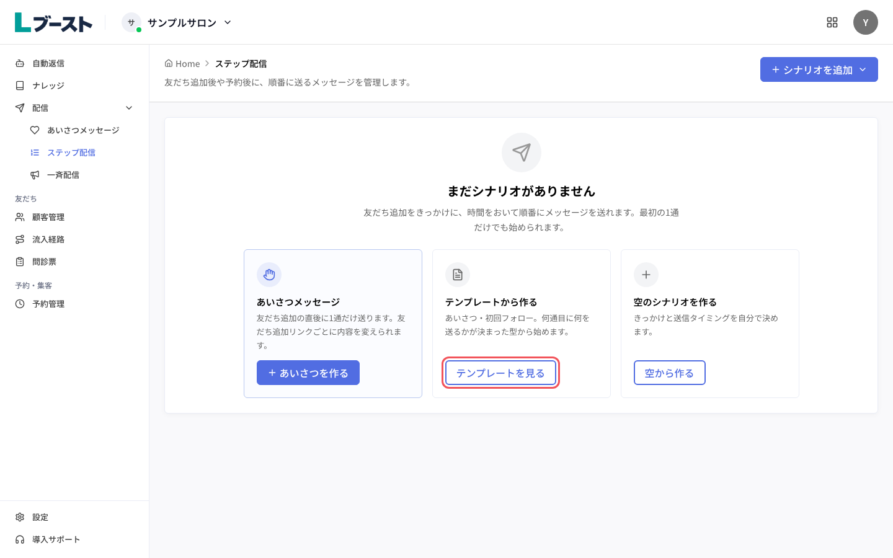Click the 設定 gear icon

point(20,517)
